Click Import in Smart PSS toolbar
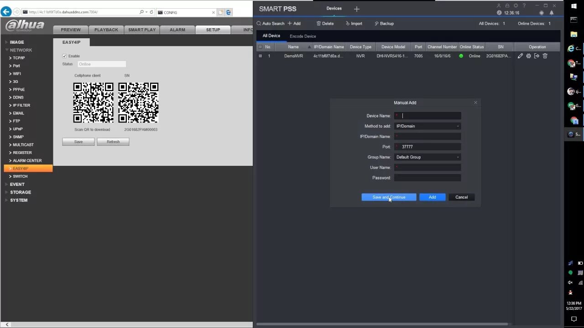 (x=354, y=23)
